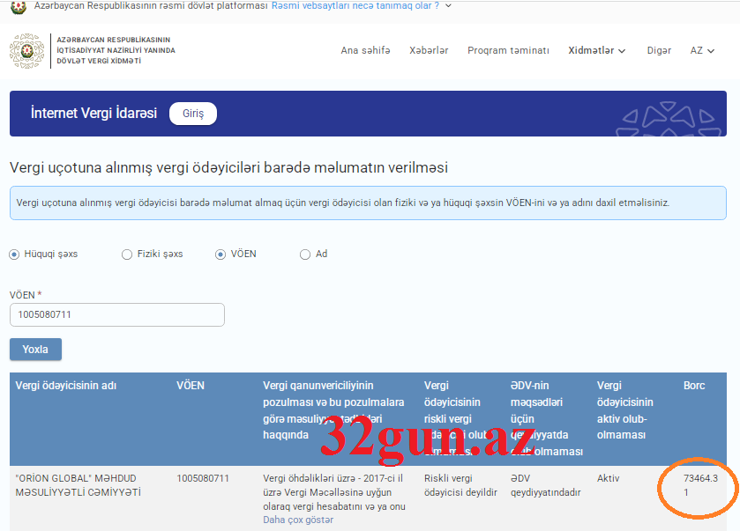Select the "Hüquqi şəxs" radio button
740x531 pixels.
(14, 254)
